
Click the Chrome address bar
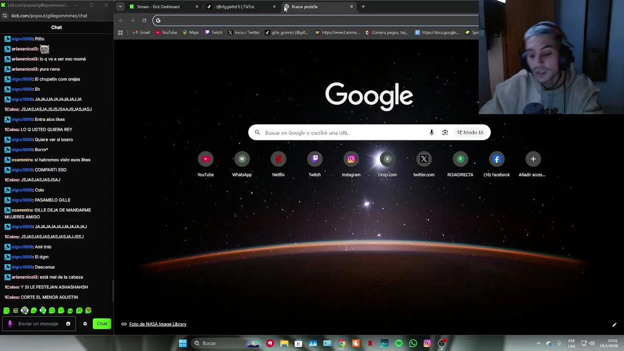[x=317, y=20]
